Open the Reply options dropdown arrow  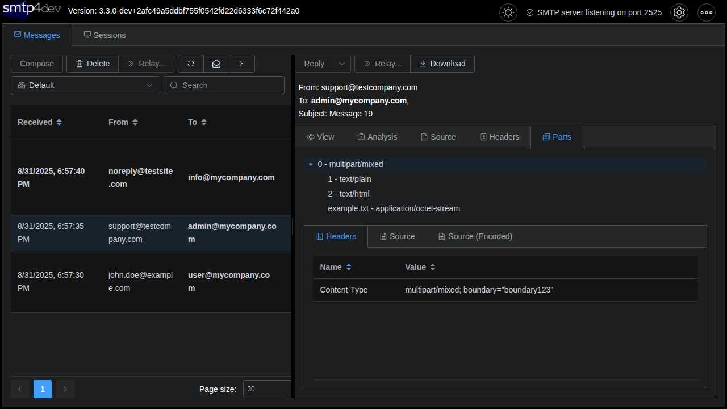point(342,64)
